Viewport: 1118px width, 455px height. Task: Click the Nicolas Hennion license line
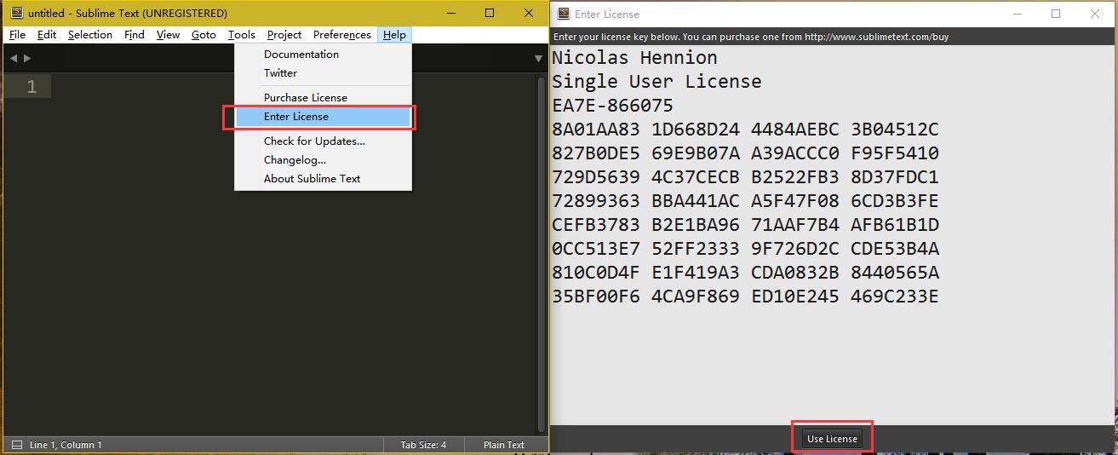pos(634,58)
